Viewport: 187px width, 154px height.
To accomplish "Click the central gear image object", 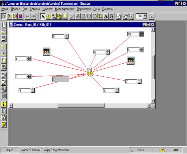I will pyautogui.click(x=90, y=72).
